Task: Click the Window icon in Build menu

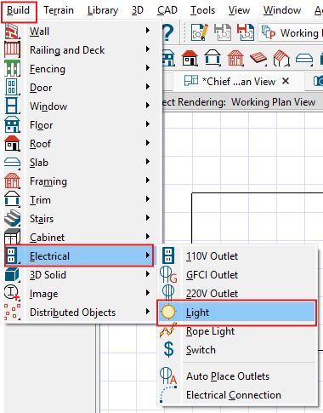Action: click(13, 106)
